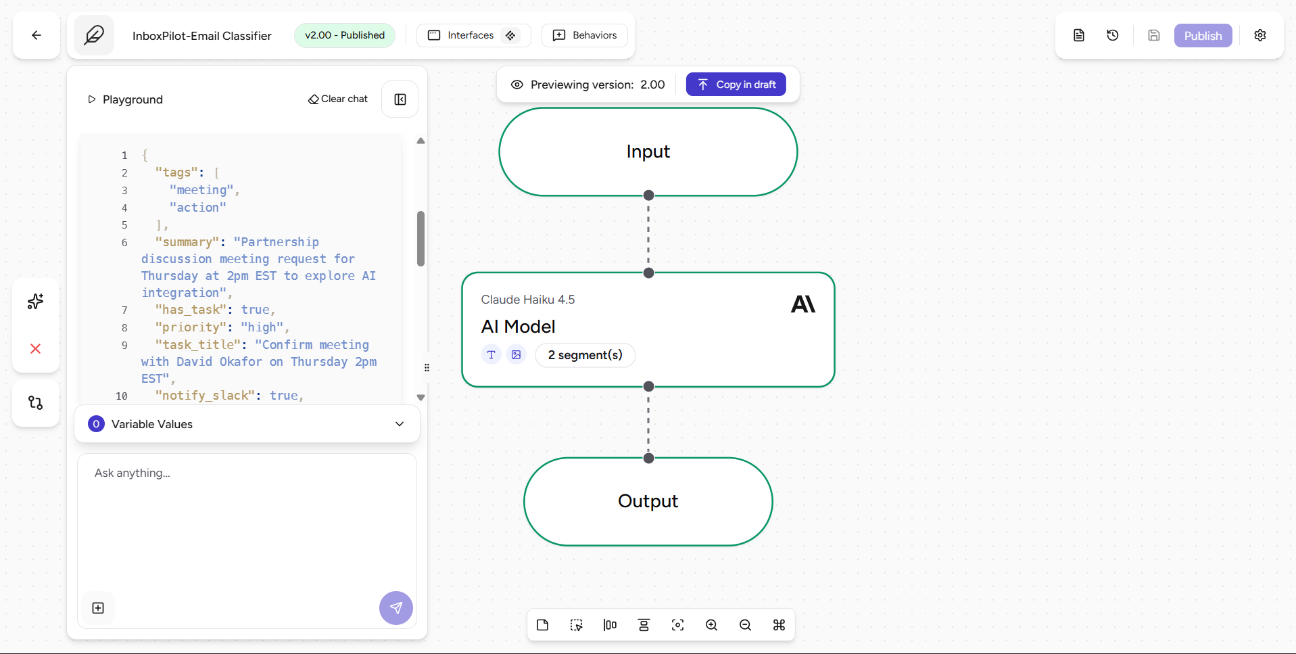Click the panel resize grip handle

tap(427, 368)
